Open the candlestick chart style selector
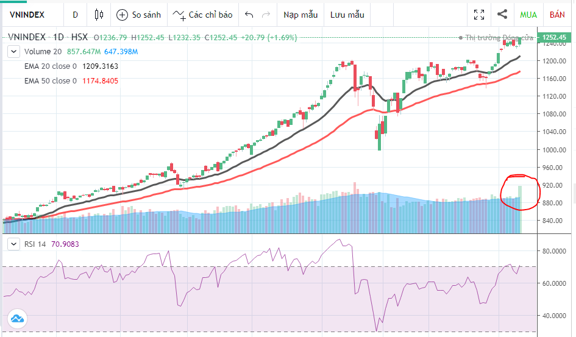 coord(99,15)
